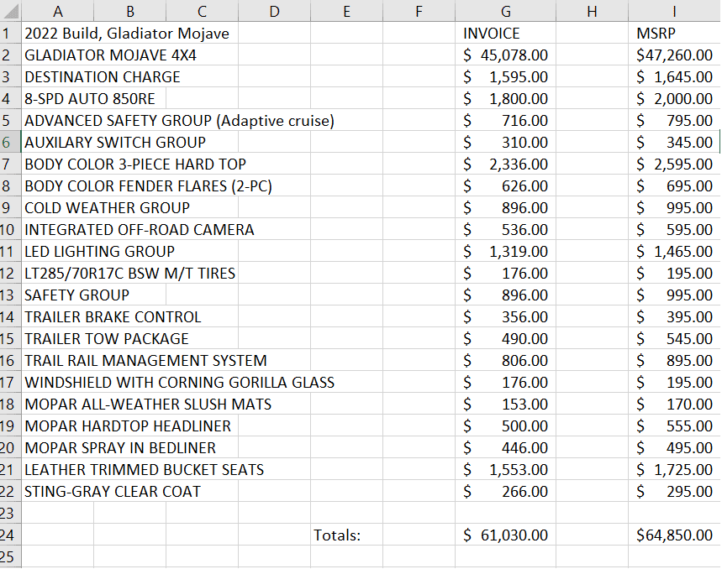This screenshot has width=722, height=569.
Task: Click BODY COLOR FENDER FLARES (2-PC) cell
Action: click(x=148, y=185)
